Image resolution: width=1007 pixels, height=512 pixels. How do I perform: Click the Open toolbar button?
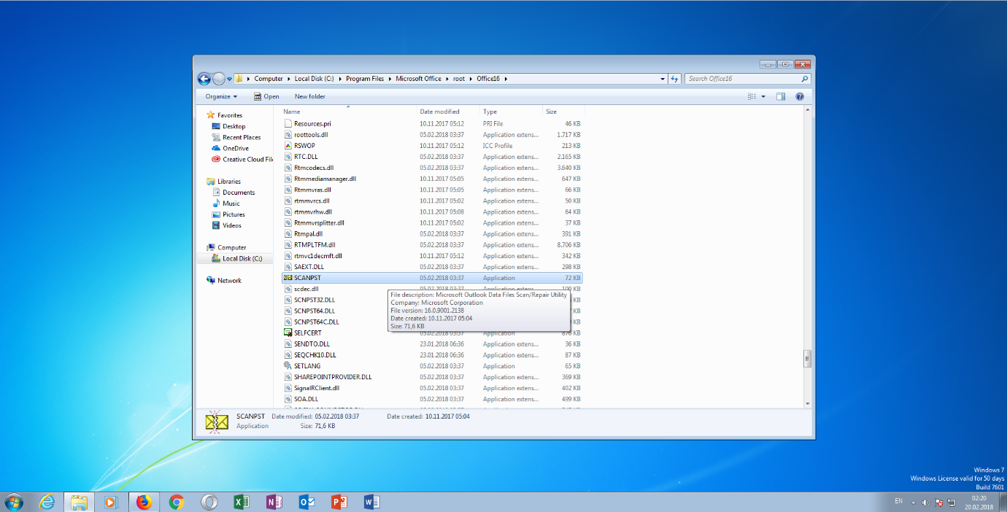[x=266, y=96]
